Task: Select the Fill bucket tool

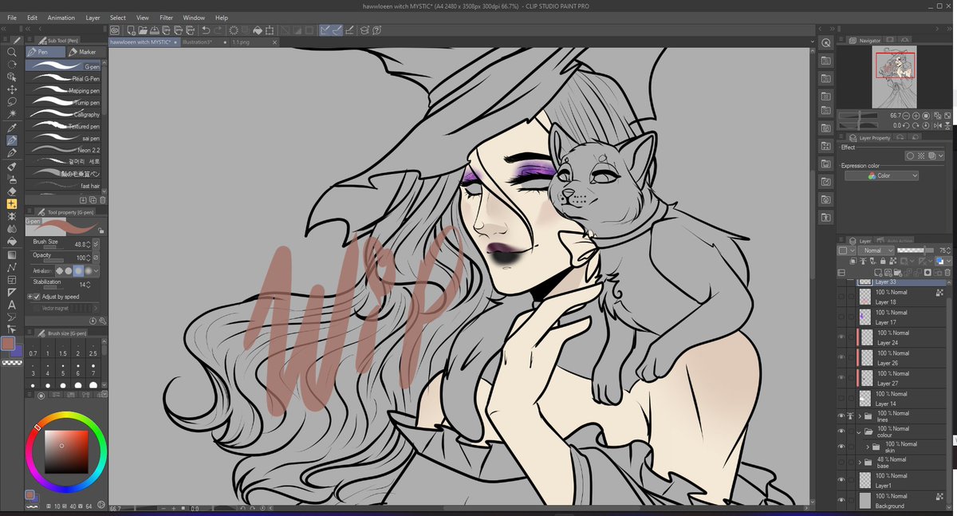Action: click(12, 242)
